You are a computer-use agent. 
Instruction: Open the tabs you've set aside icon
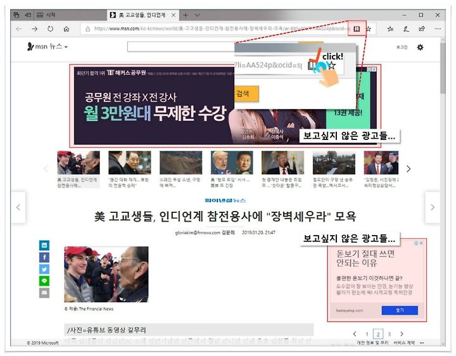point(16,15)
